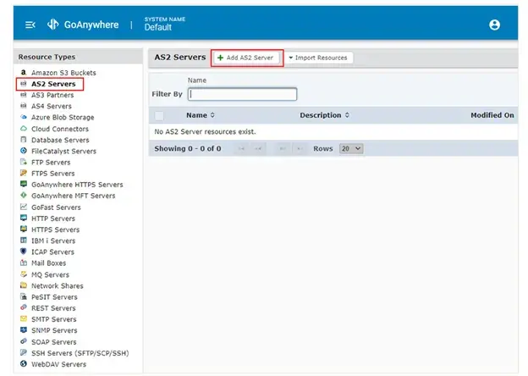528x376 pixels.
Task: Open the user account profile icon
Action: (494, 25)
